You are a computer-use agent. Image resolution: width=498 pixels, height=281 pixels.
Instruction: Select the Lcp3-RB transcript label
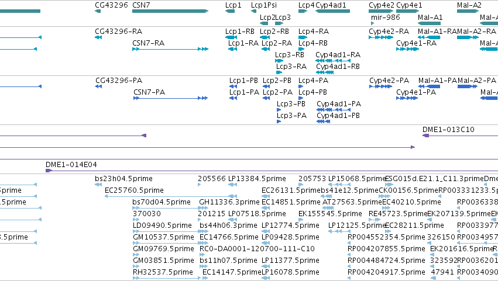[290, 55]
